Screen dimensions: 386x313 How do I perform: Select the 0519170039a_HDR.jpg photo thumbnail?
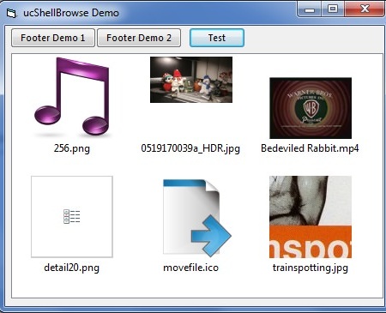point(191,80)
